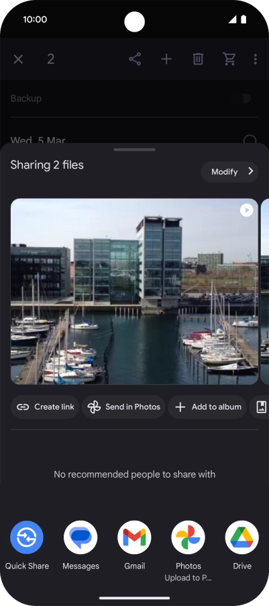Choose Send in Photos option
The image size is (269, 606).
(123, 407)
